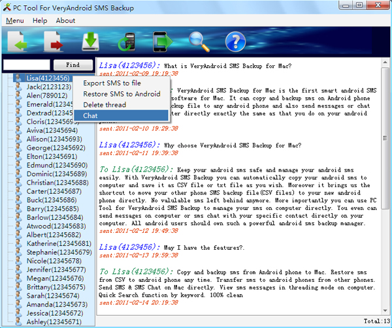Select contact Amanda(12345673)
392x328 pixels.
tap(57, 305)
